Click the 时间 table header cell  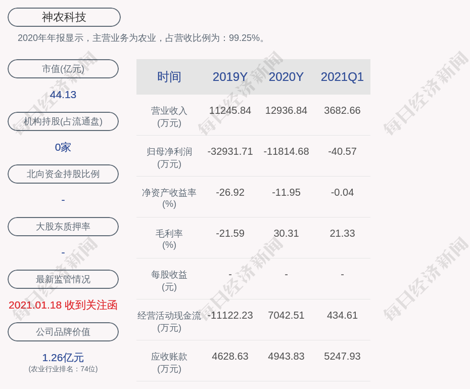pos(169,77)
